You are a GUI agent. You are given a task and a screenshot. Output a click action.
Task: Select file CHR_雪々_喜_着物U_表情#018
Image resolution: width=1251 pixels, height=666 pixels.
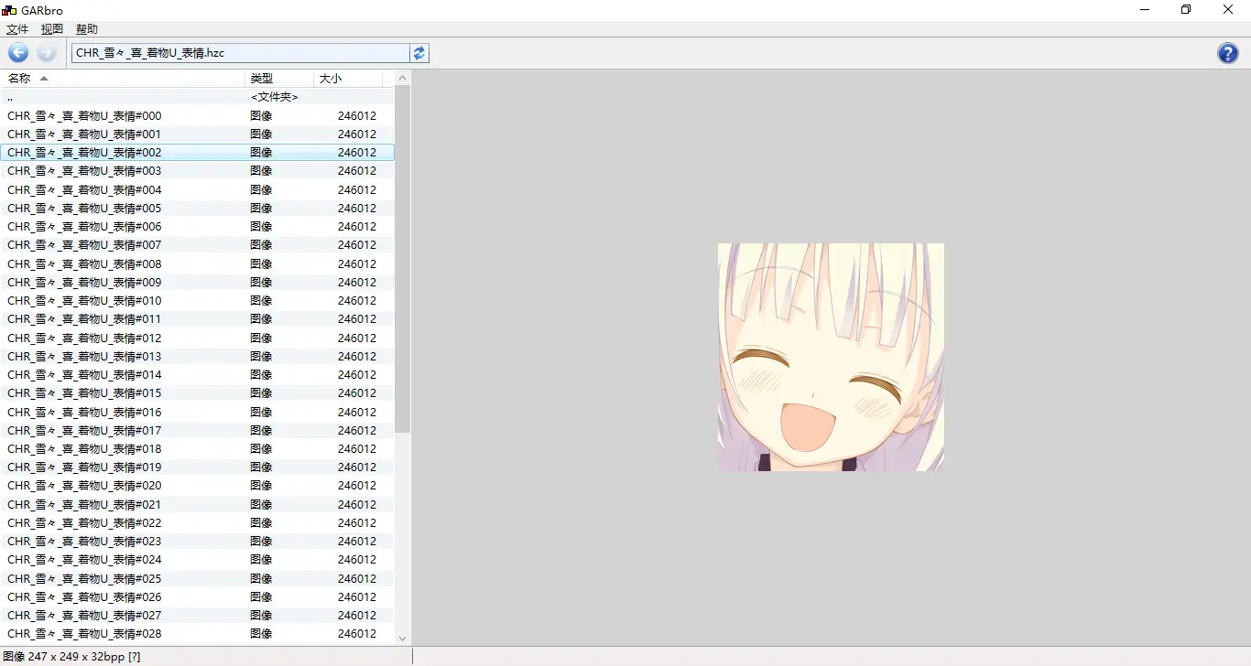pos(197,449)
